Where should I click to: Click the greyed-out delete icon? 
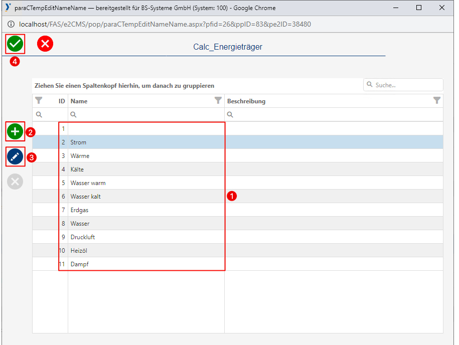15,182
